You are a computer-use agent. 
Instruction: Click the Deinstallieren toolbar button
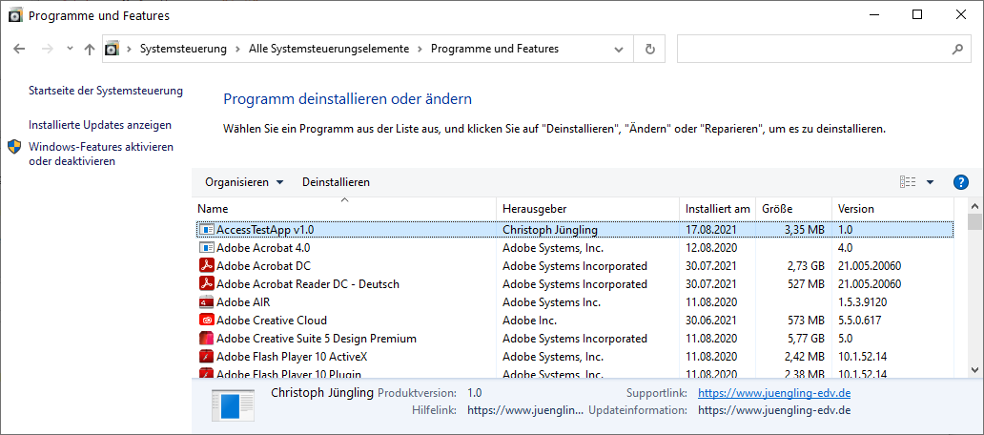tap(336, 182)
